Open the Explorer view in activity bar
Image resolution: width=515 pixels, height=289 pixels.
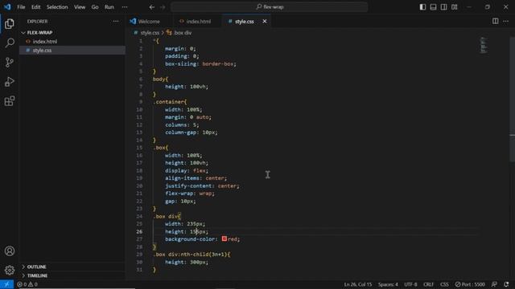pos(10,23)
